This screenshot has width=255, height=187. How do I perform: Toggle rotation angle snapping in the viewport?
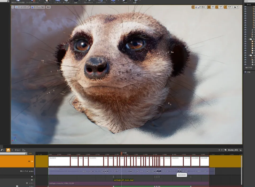point(217,7)
